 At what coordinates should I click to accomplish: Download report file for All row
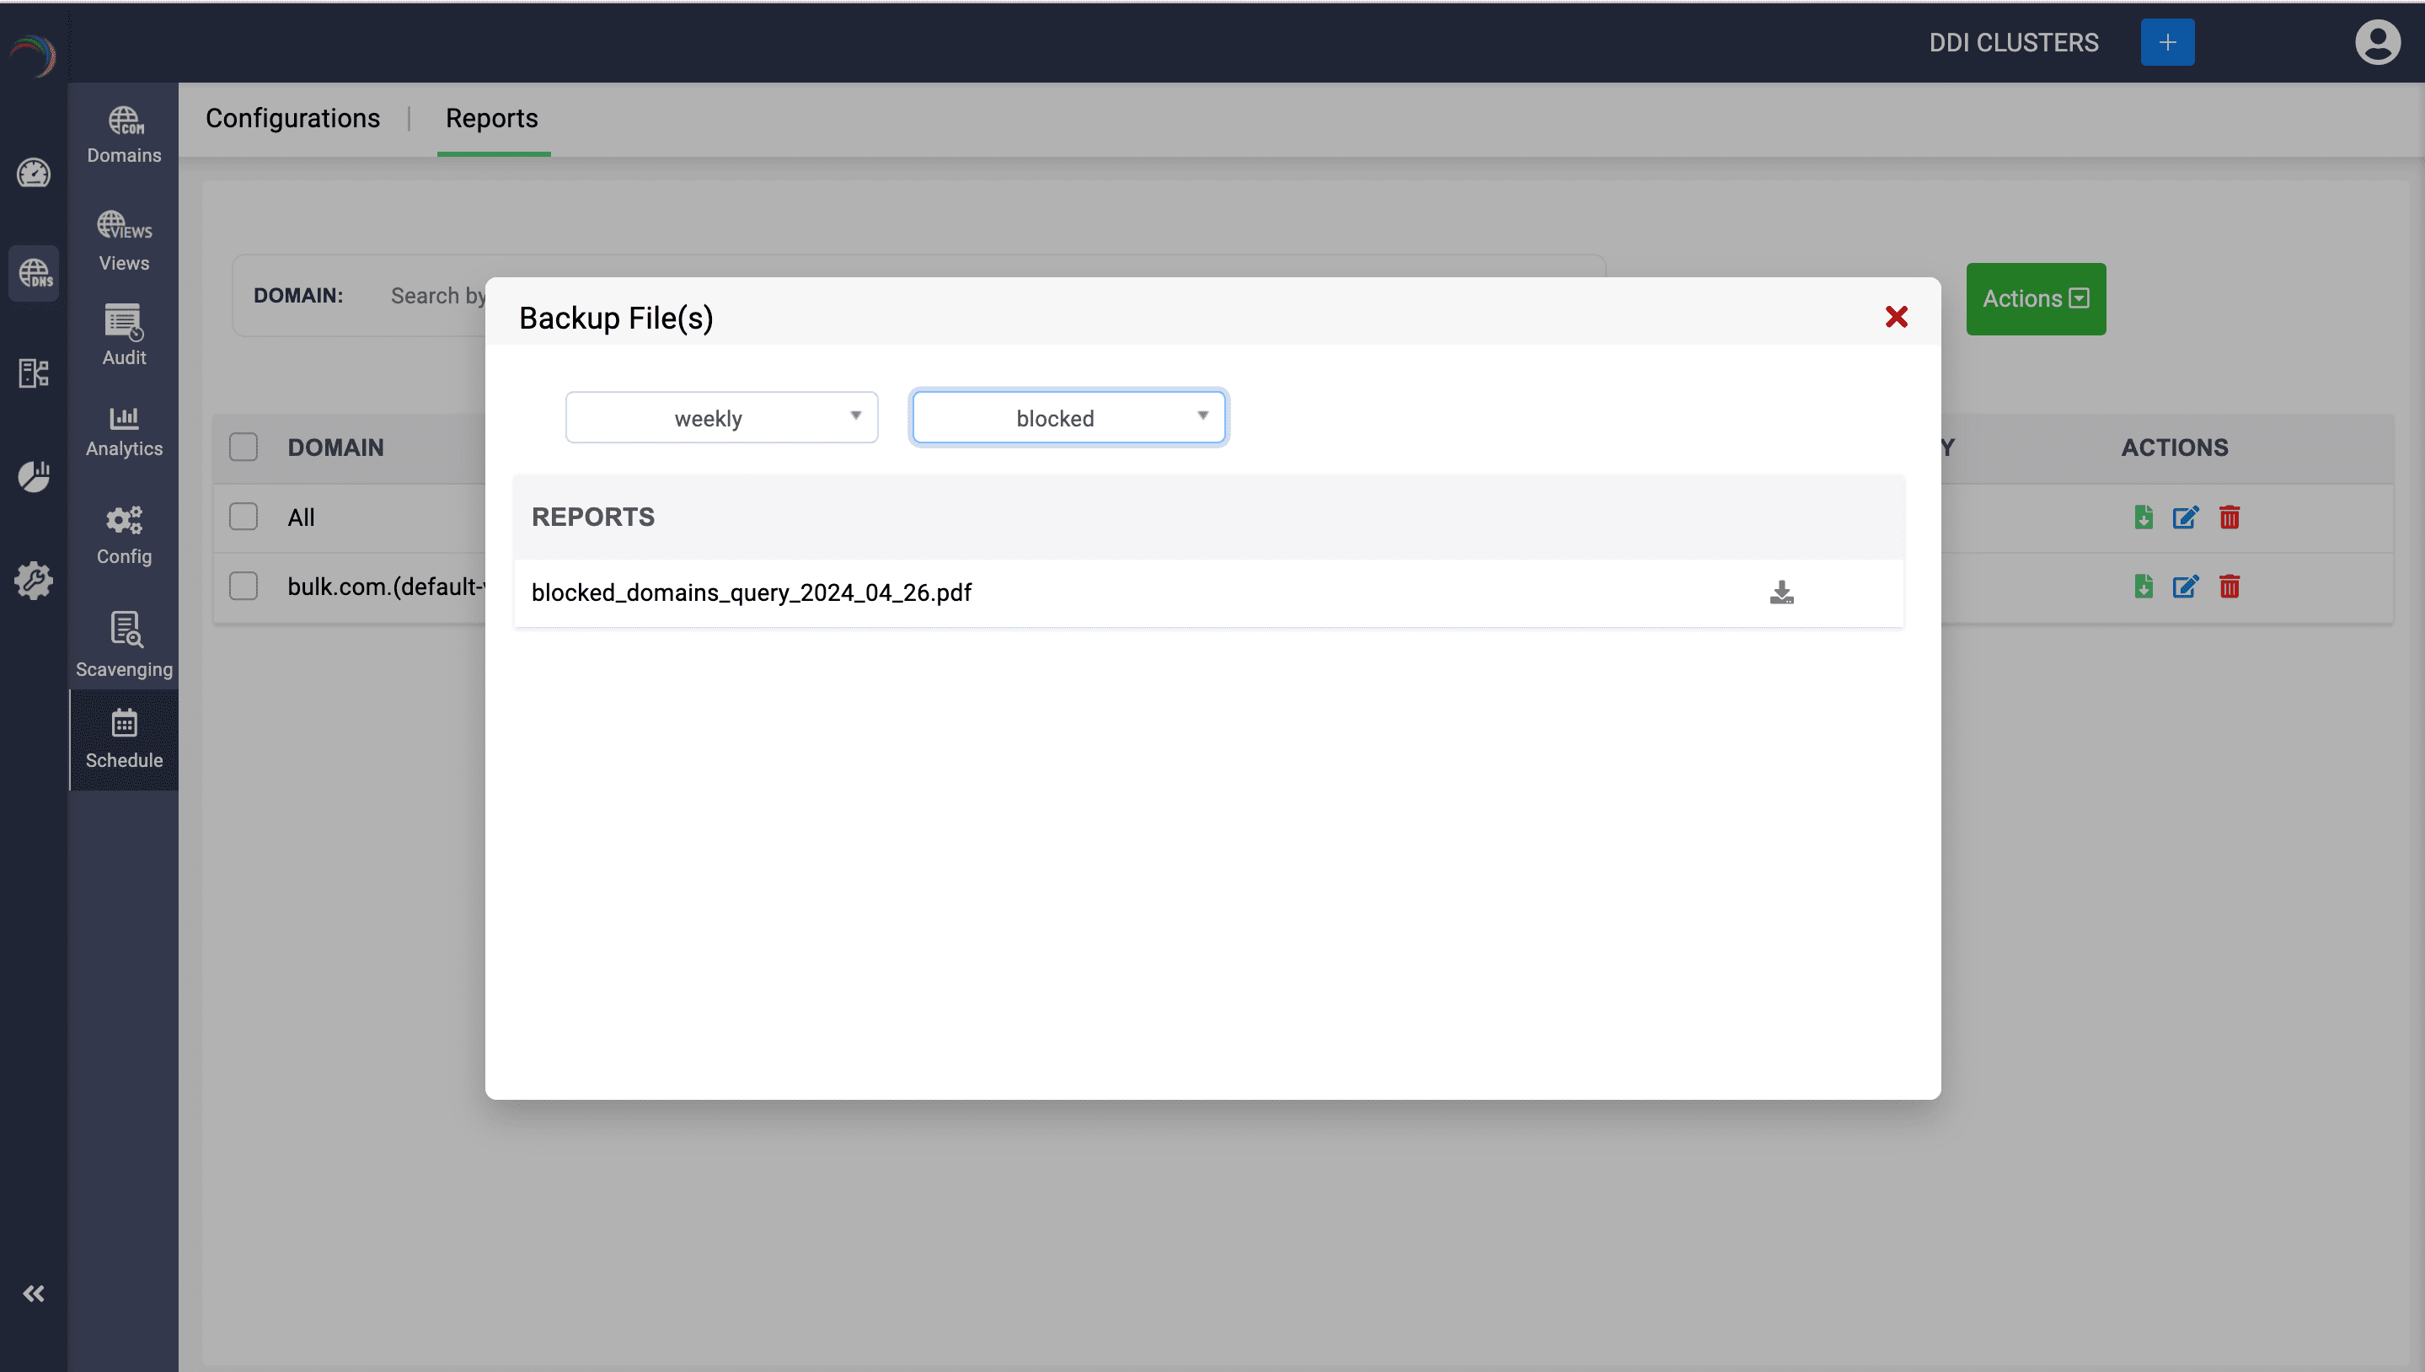pos(2144,517)
